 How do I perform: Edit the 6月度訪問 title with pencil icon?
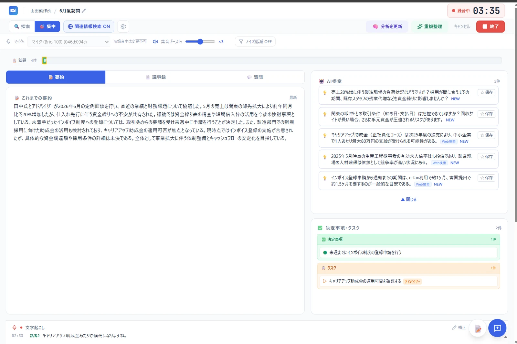click(x=84, y=11)
